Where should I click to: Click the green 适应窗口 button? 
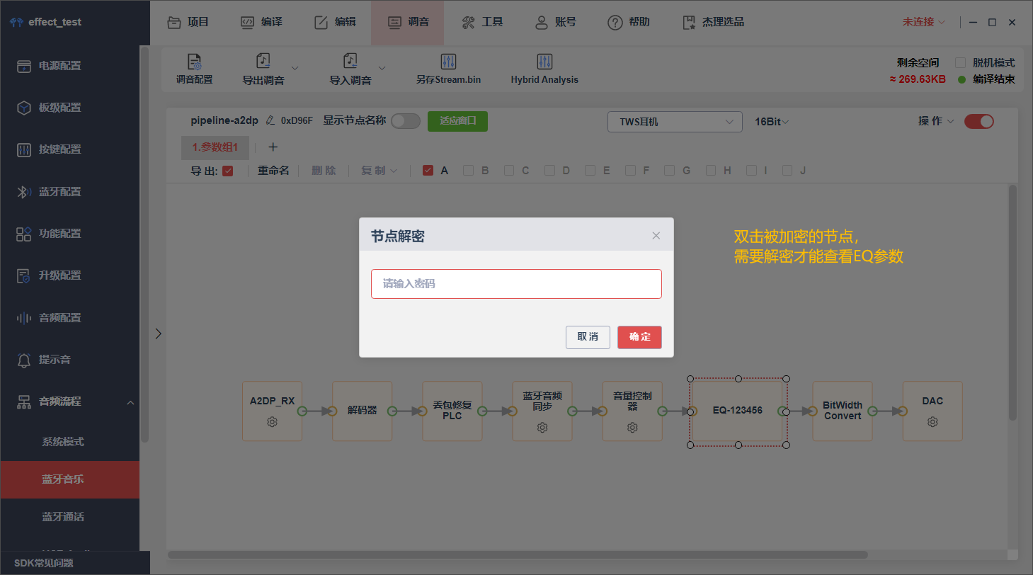click(457, 121)
